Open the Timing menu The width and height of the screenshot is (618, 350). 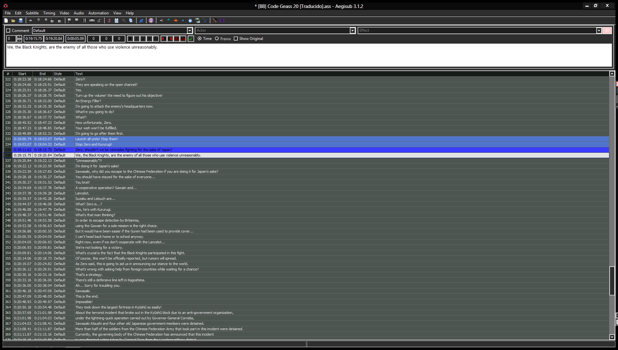coord(49,13)
